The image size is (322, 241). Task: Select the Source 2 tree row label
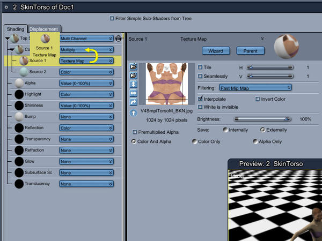tap(38, 72)
